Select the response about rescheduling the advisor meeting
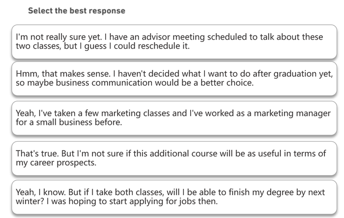Image resolution: width=344 pixels, height=218 pixels. coord(174,42)
